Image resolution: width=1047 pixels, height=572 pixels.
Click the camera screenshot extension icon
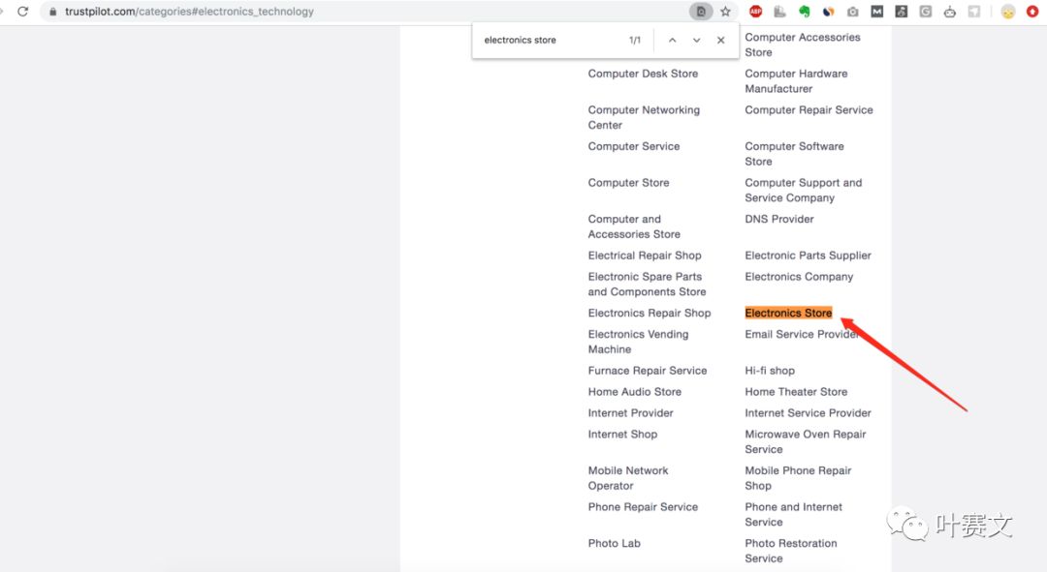tap(853, 12)
